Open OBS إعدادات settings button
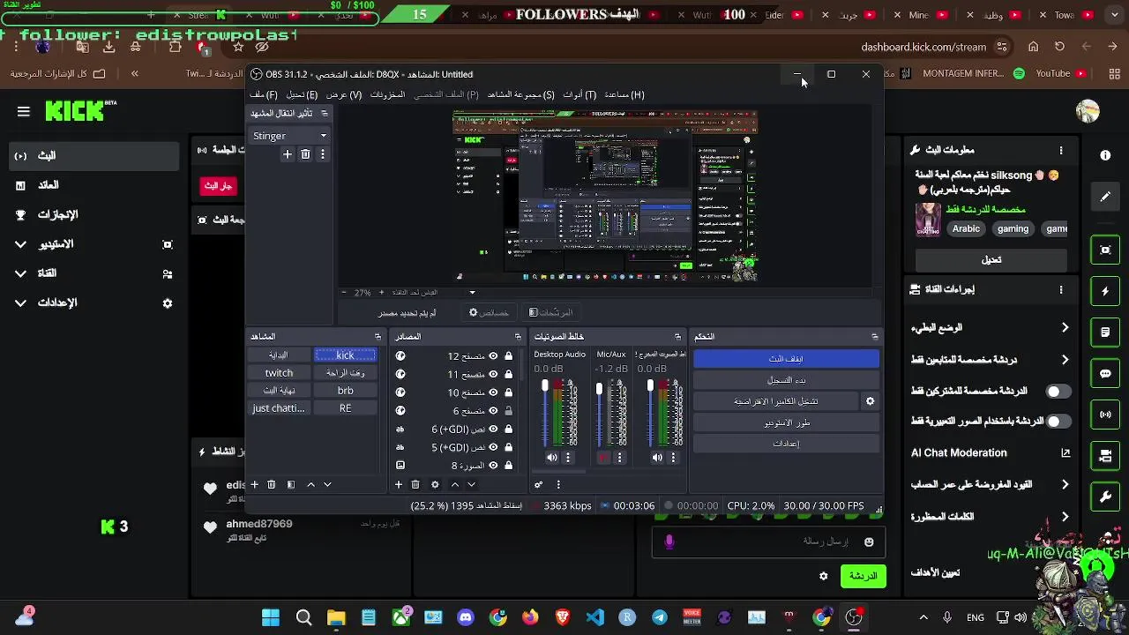 [786, 444]
